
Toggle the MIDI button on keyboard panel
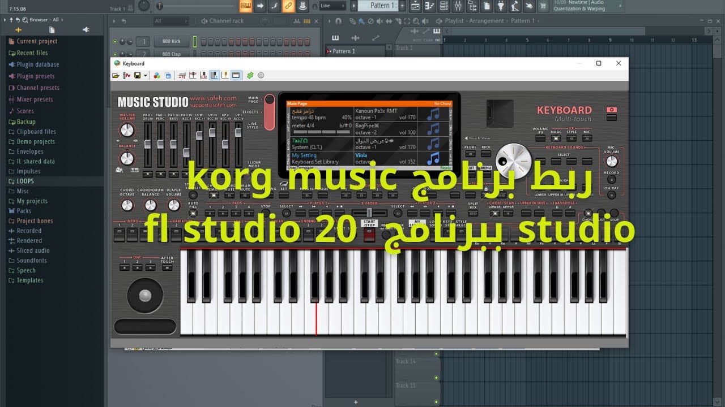coord(486,154)
